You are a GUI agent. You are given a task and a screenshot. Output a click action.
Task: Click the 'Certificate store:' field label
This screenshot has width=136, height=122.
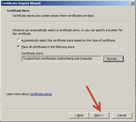[32, 53]
